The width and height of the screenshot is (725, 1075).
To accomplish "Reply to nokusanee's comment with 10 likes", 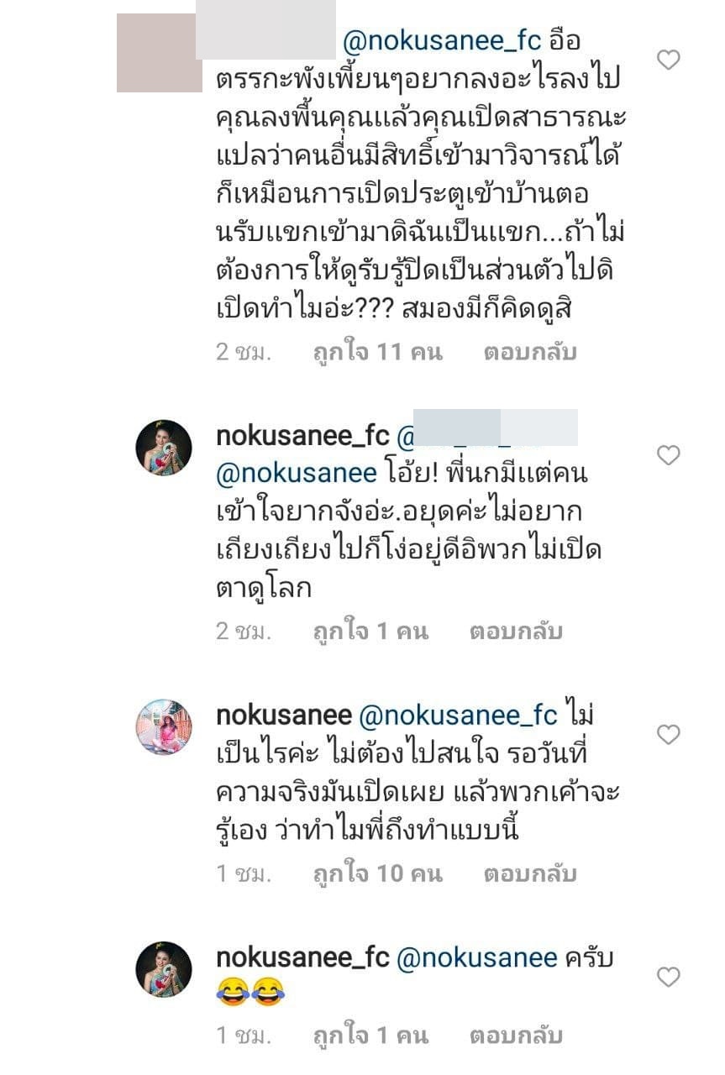I will pyautogui.click(x=529, y=874).
